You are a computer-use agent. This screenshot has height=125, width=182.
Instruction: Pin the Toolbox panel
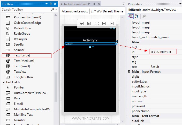coord(51,4)
